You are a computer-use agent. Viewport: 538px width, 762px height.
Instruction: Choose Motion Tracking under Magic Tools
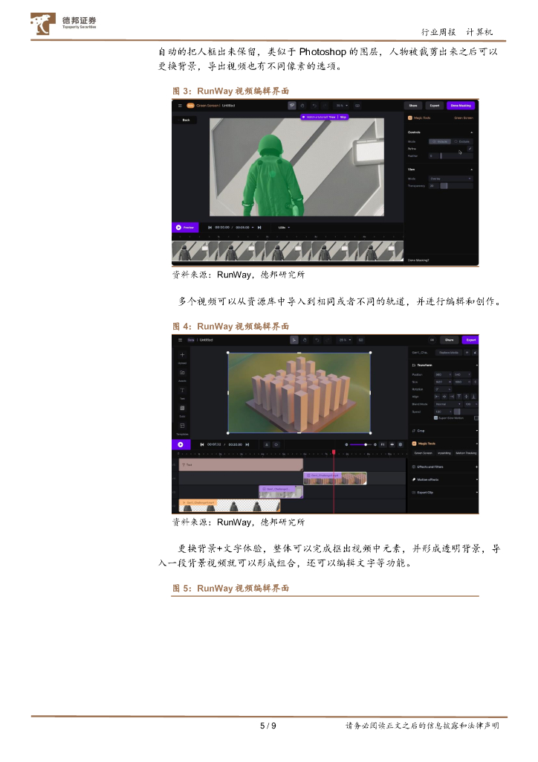(x=466, y=453)
